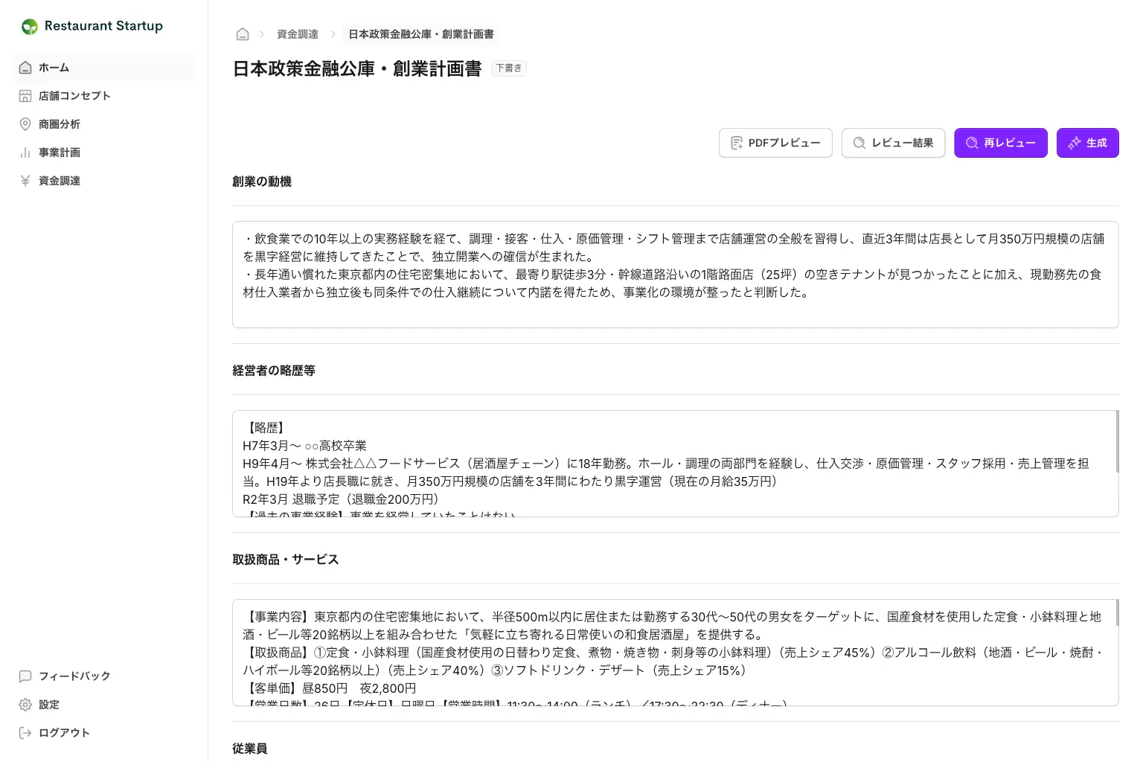Click the ログアウト icon
The width and height of the screenshot is (1143, 762).
26,732
